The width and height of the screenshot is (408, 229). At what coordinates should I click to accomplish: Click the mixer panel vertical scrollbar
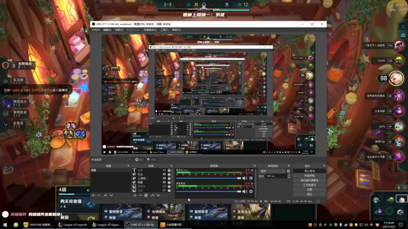tap(256, 183)
